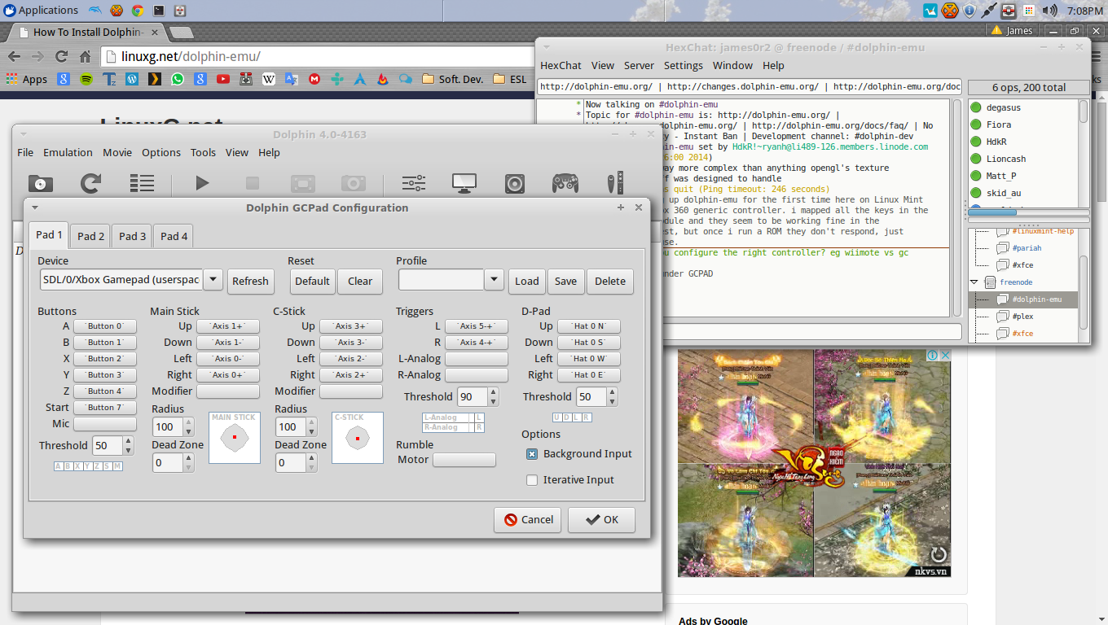Viewport: 1108px width, 625px height.
Task: Open the WordPress bookmark icon
Action: point(132,79)
